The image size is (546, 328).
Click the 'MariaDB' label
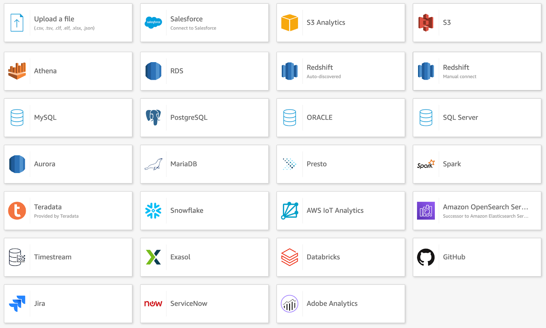[184, 164]
